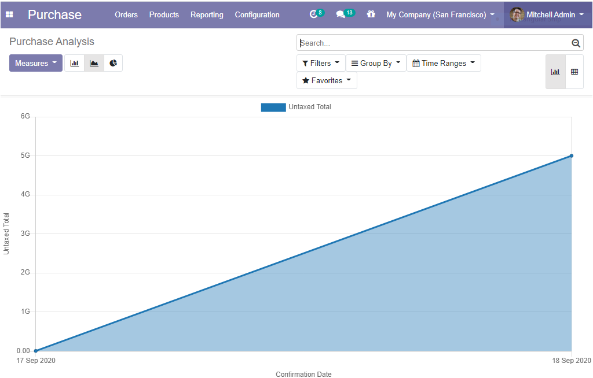This screenshot has height=378, width=593.
Task: Switch to pie chart mode
Action: 113,63
